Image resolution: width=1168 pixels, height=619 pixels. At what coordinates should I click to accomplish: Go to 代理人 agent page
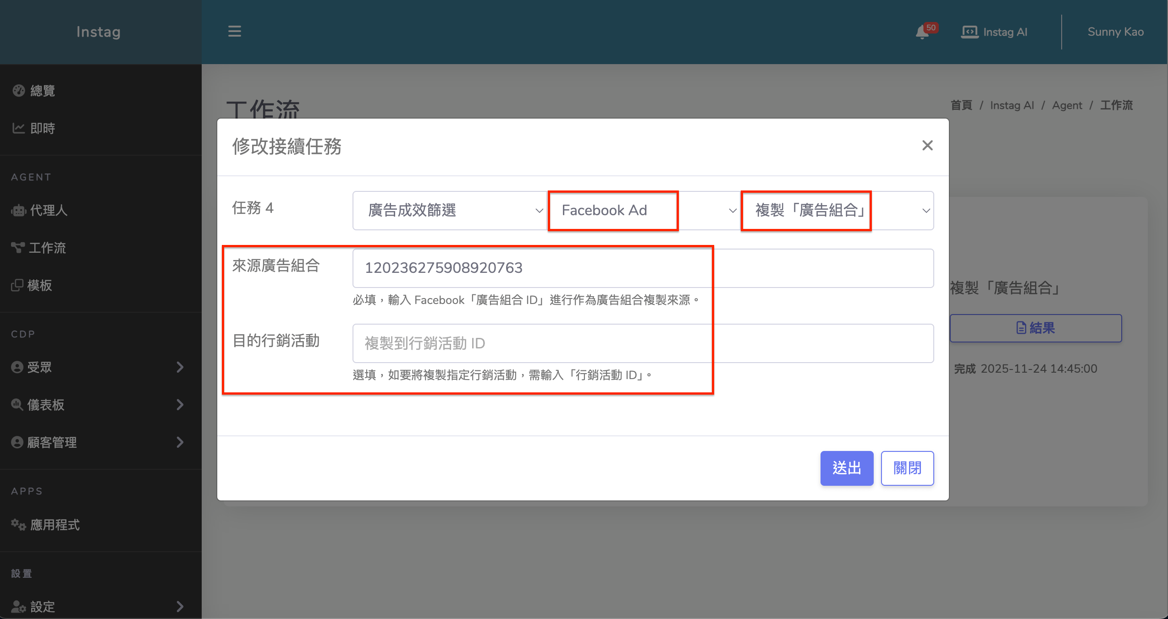coord(48,210)
